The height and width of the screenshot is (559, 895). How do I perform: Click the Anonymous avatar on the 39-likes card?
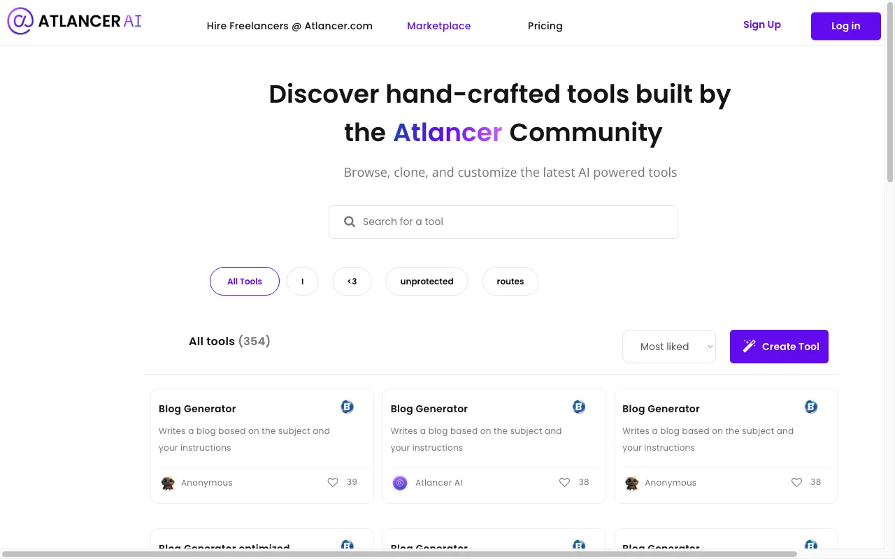pyautogui.click(x=168, y=483)
